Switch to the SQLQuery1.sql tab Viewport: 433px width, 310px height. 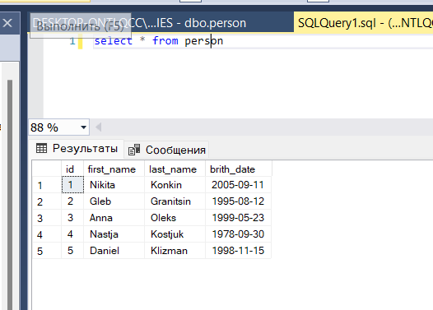tap(363, 23)
